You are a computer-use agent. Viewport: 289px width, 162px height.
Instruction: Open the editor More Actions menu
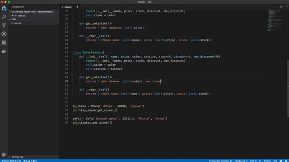287,7
